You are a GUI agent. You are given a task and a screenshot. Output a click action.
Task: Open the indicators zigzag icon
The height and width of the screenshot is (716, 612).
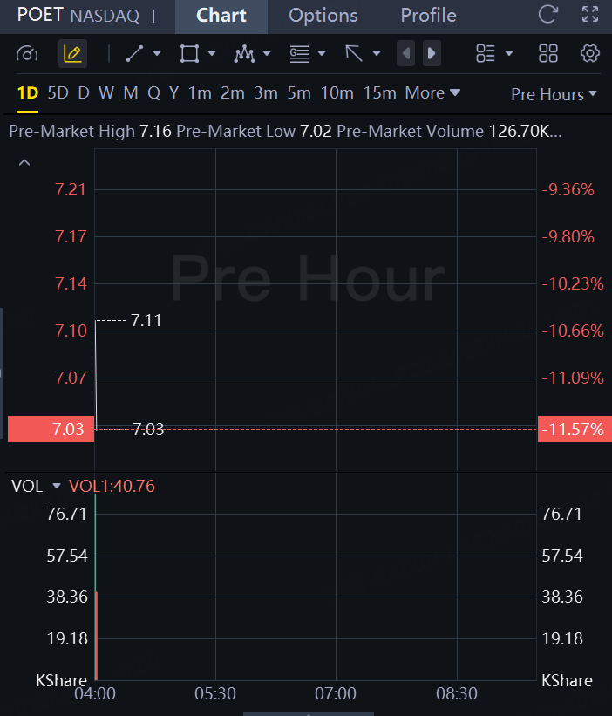(244, 54)
